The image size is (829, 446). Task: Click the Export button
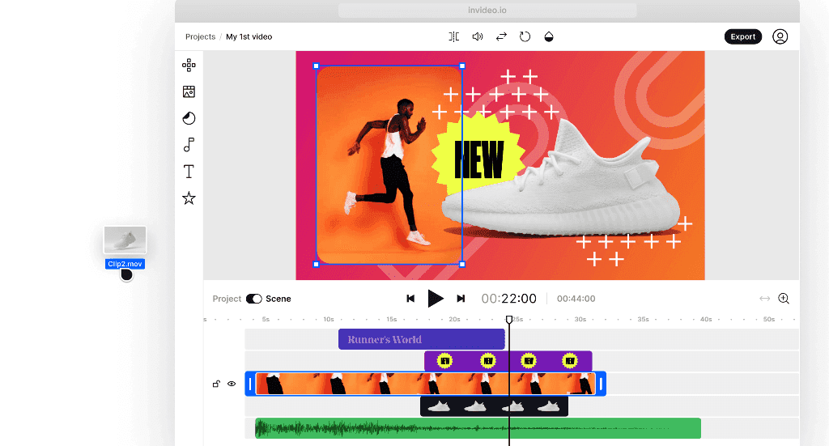point(743,36)
